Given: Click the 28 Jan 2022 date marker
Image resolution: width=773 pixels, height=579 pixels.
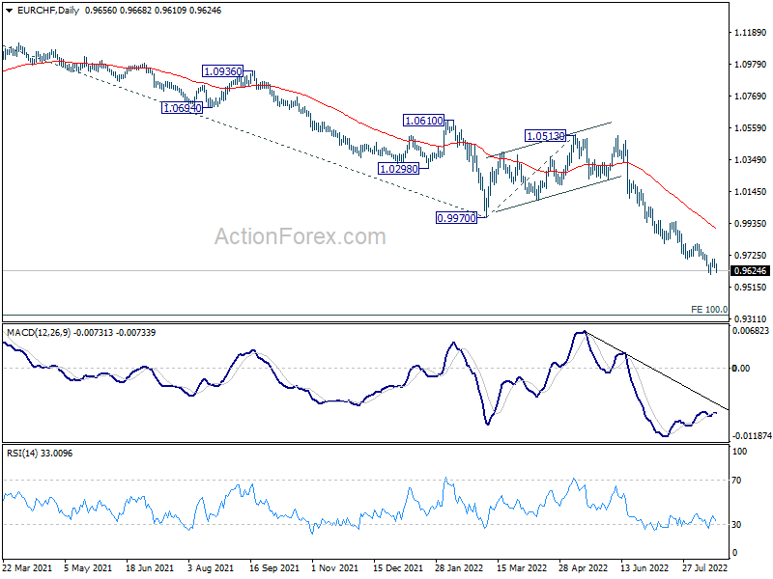Looking at the screenshot, I should (459, 567).
